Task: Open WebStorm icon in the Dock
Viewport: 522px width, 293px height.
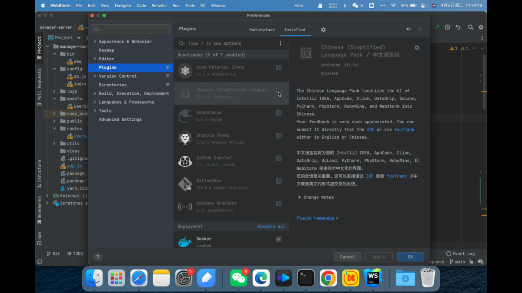Action: tap(373, 277)
